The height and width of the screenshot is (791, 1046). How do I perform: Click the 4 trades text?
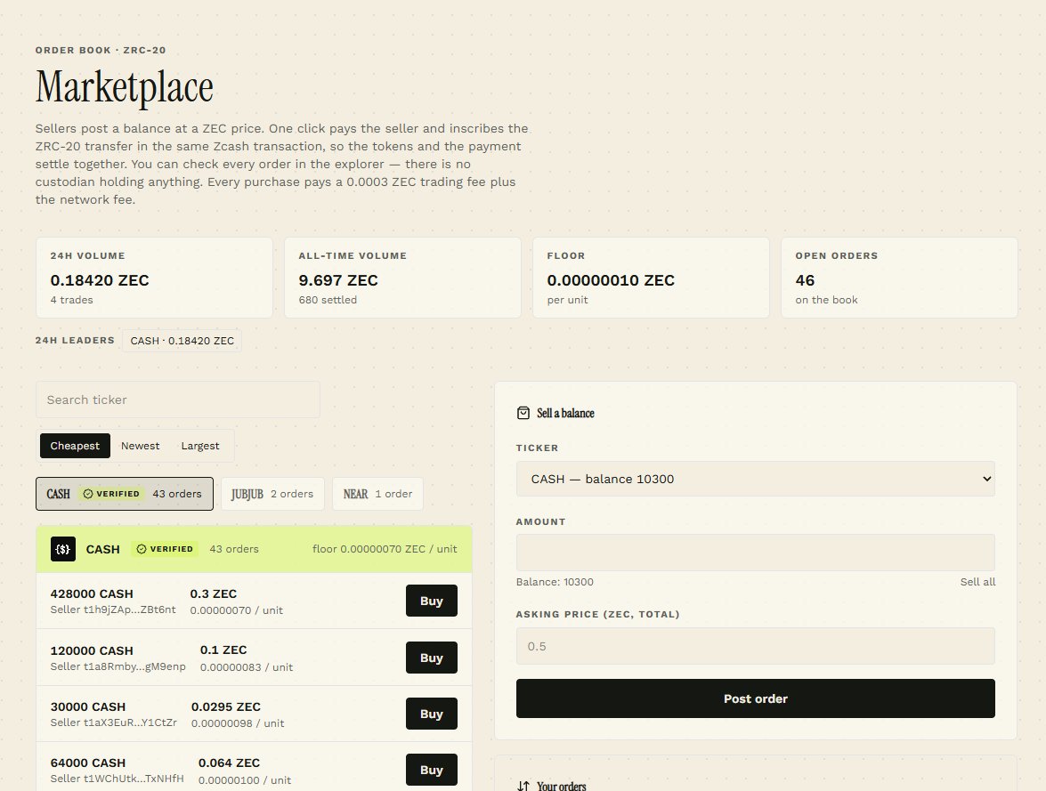71,300
